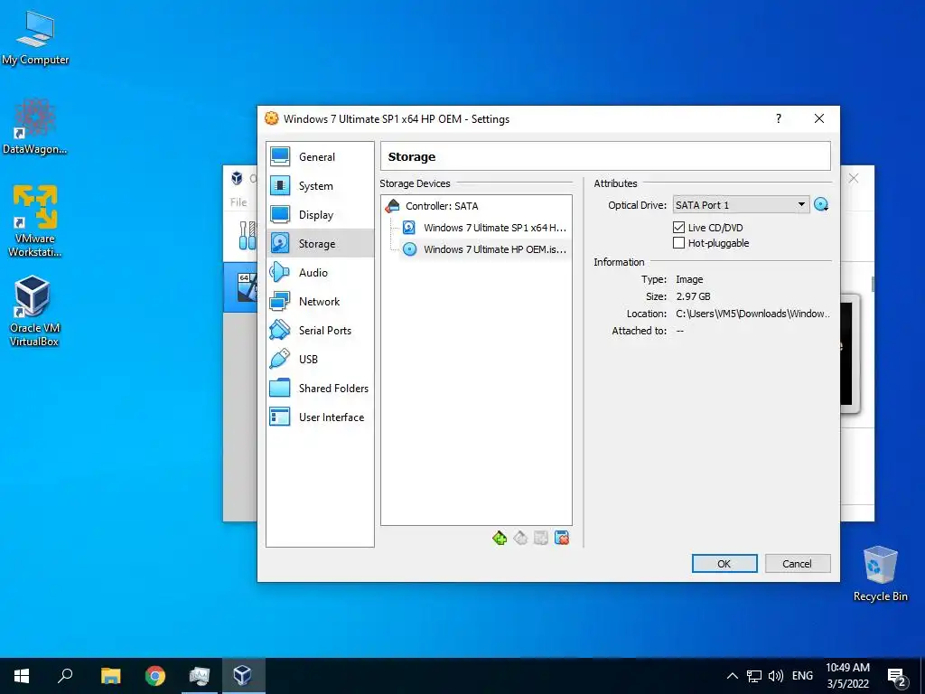Open the Windows Start menu
Screen dimensions: 925x694
pyautogui.click(x=22, y=676)
